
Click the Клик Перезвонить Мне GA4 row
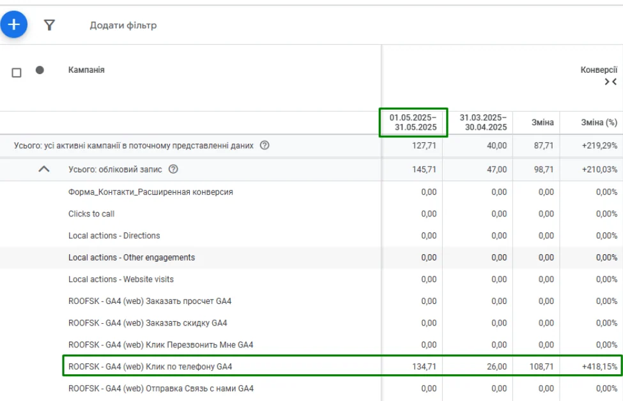point(312,345)
